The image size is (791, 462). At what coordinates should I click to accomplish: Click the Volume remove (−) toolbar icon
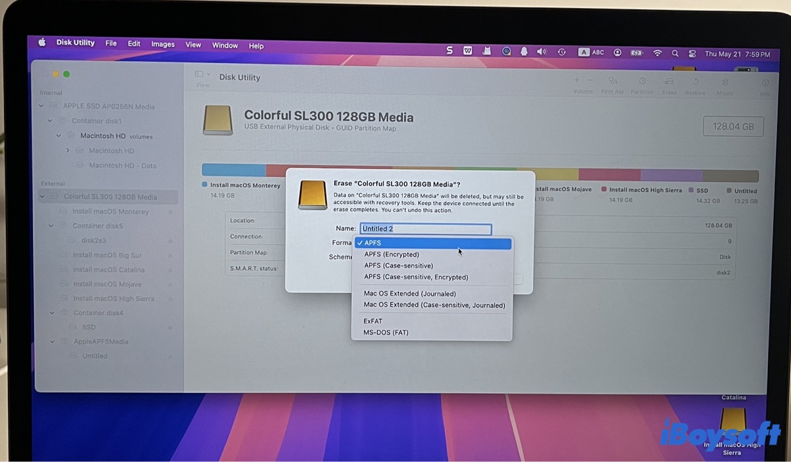(x=589, y=80)
